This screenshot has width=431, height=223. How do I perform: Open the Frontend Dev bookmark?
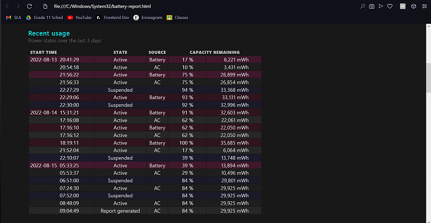click(113, 18)
